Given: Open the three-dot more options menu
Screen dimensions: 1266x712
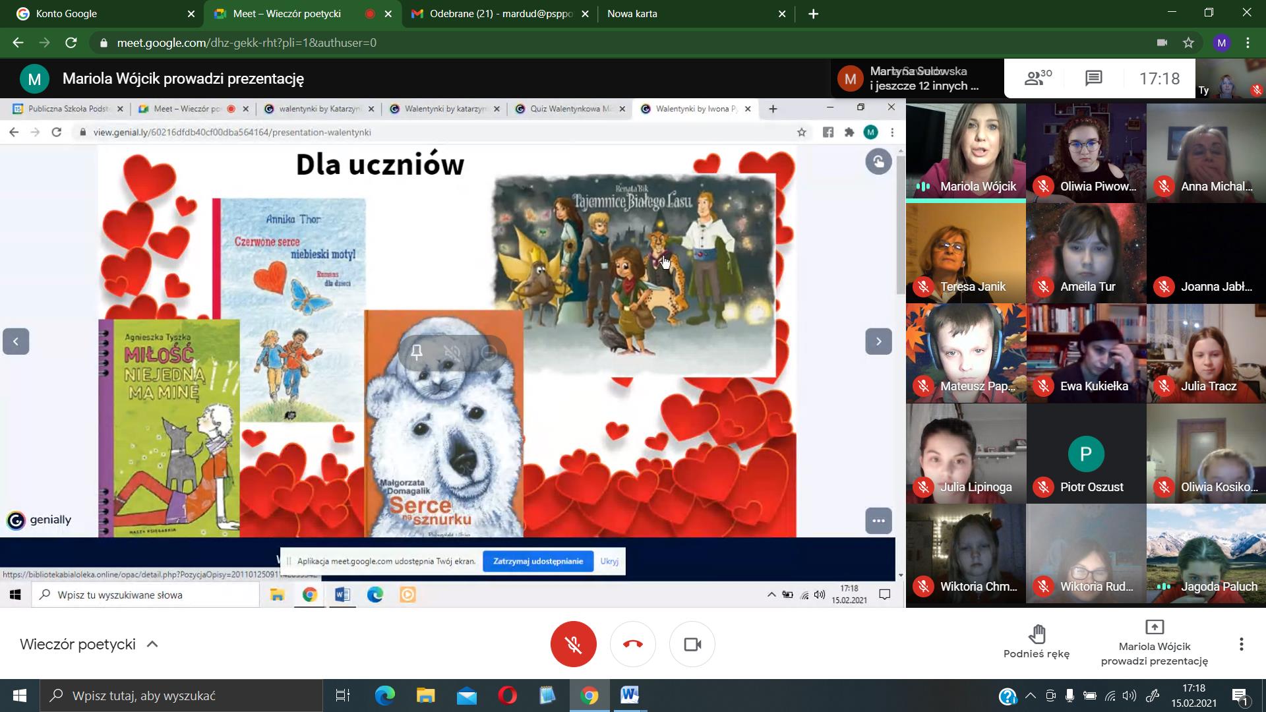Looking at the screenshot, I should (1241, 644).
